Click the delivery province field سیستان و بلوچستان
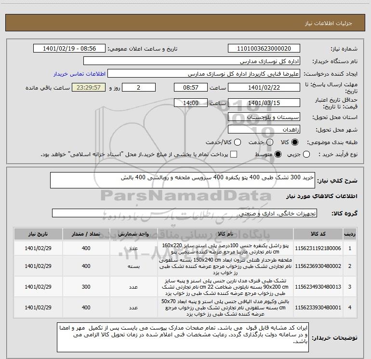 tap(264, 117)
